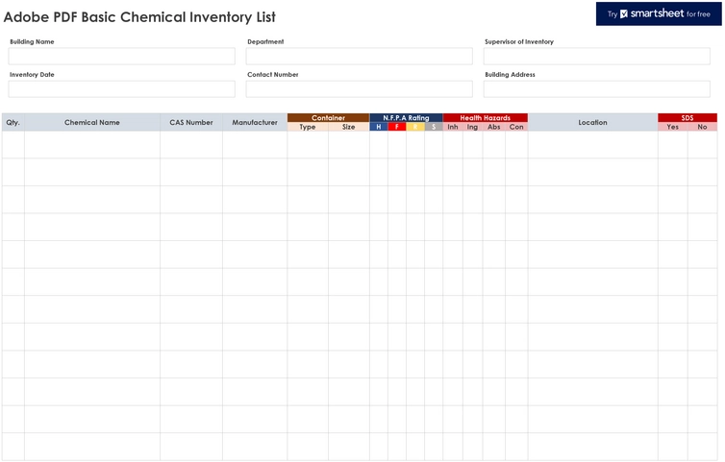Click the Supervisor of Inventory label

coord(519,41)
